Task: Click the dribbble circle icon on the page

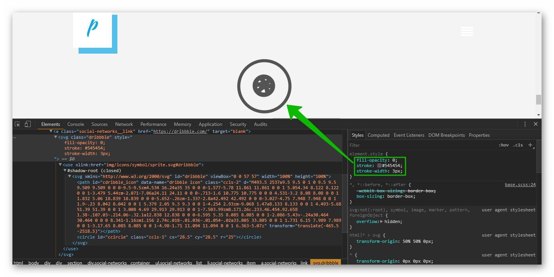Action: point(264,86)
